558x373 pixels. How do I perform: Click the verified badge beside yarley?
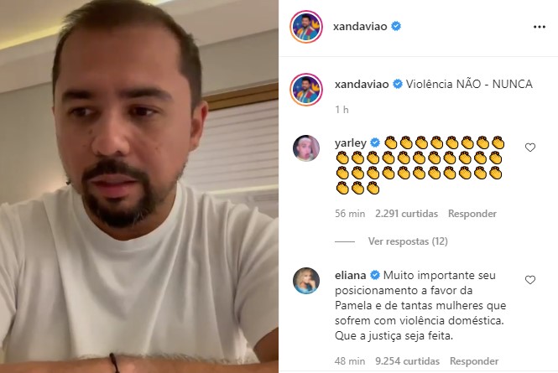375,143
